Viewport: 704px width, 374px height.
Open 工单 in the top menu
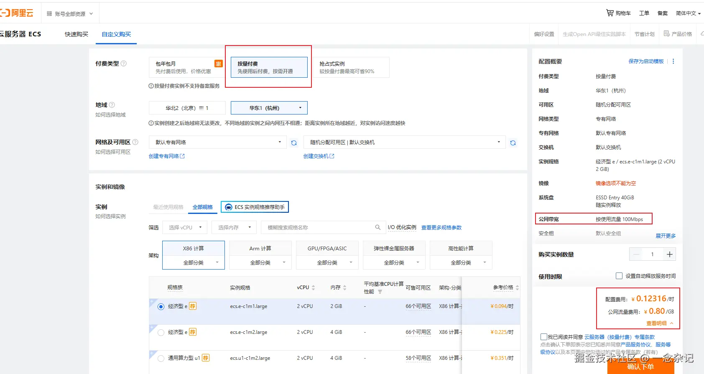click(644, 13)
